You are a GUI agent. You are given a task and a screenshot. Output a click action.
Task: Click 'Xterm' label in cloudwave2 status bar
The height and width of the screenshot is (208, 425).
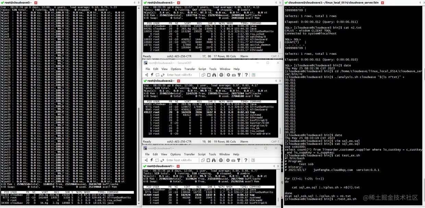click(244, 141)
